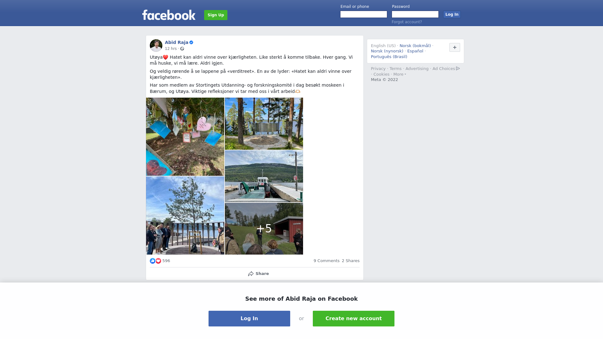
Task: Click the verified badge next to Abid Raja
Action: 191,42
